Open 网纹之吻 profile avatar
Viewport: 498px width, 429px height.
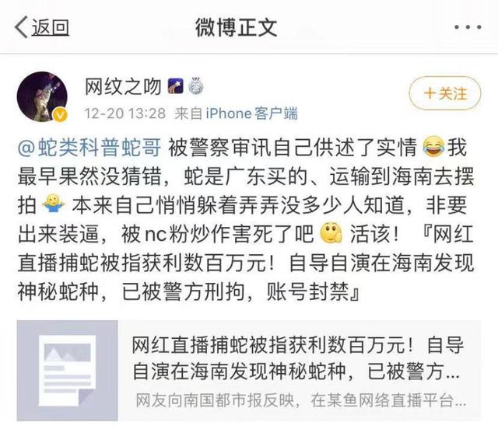[x=42, y=97]
